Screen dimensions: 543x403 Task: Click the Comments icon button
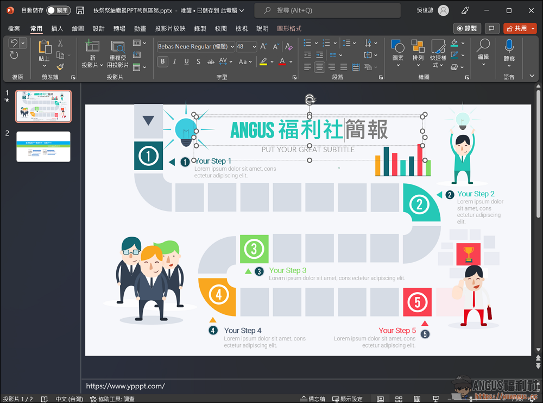click(x=491, y=28)
